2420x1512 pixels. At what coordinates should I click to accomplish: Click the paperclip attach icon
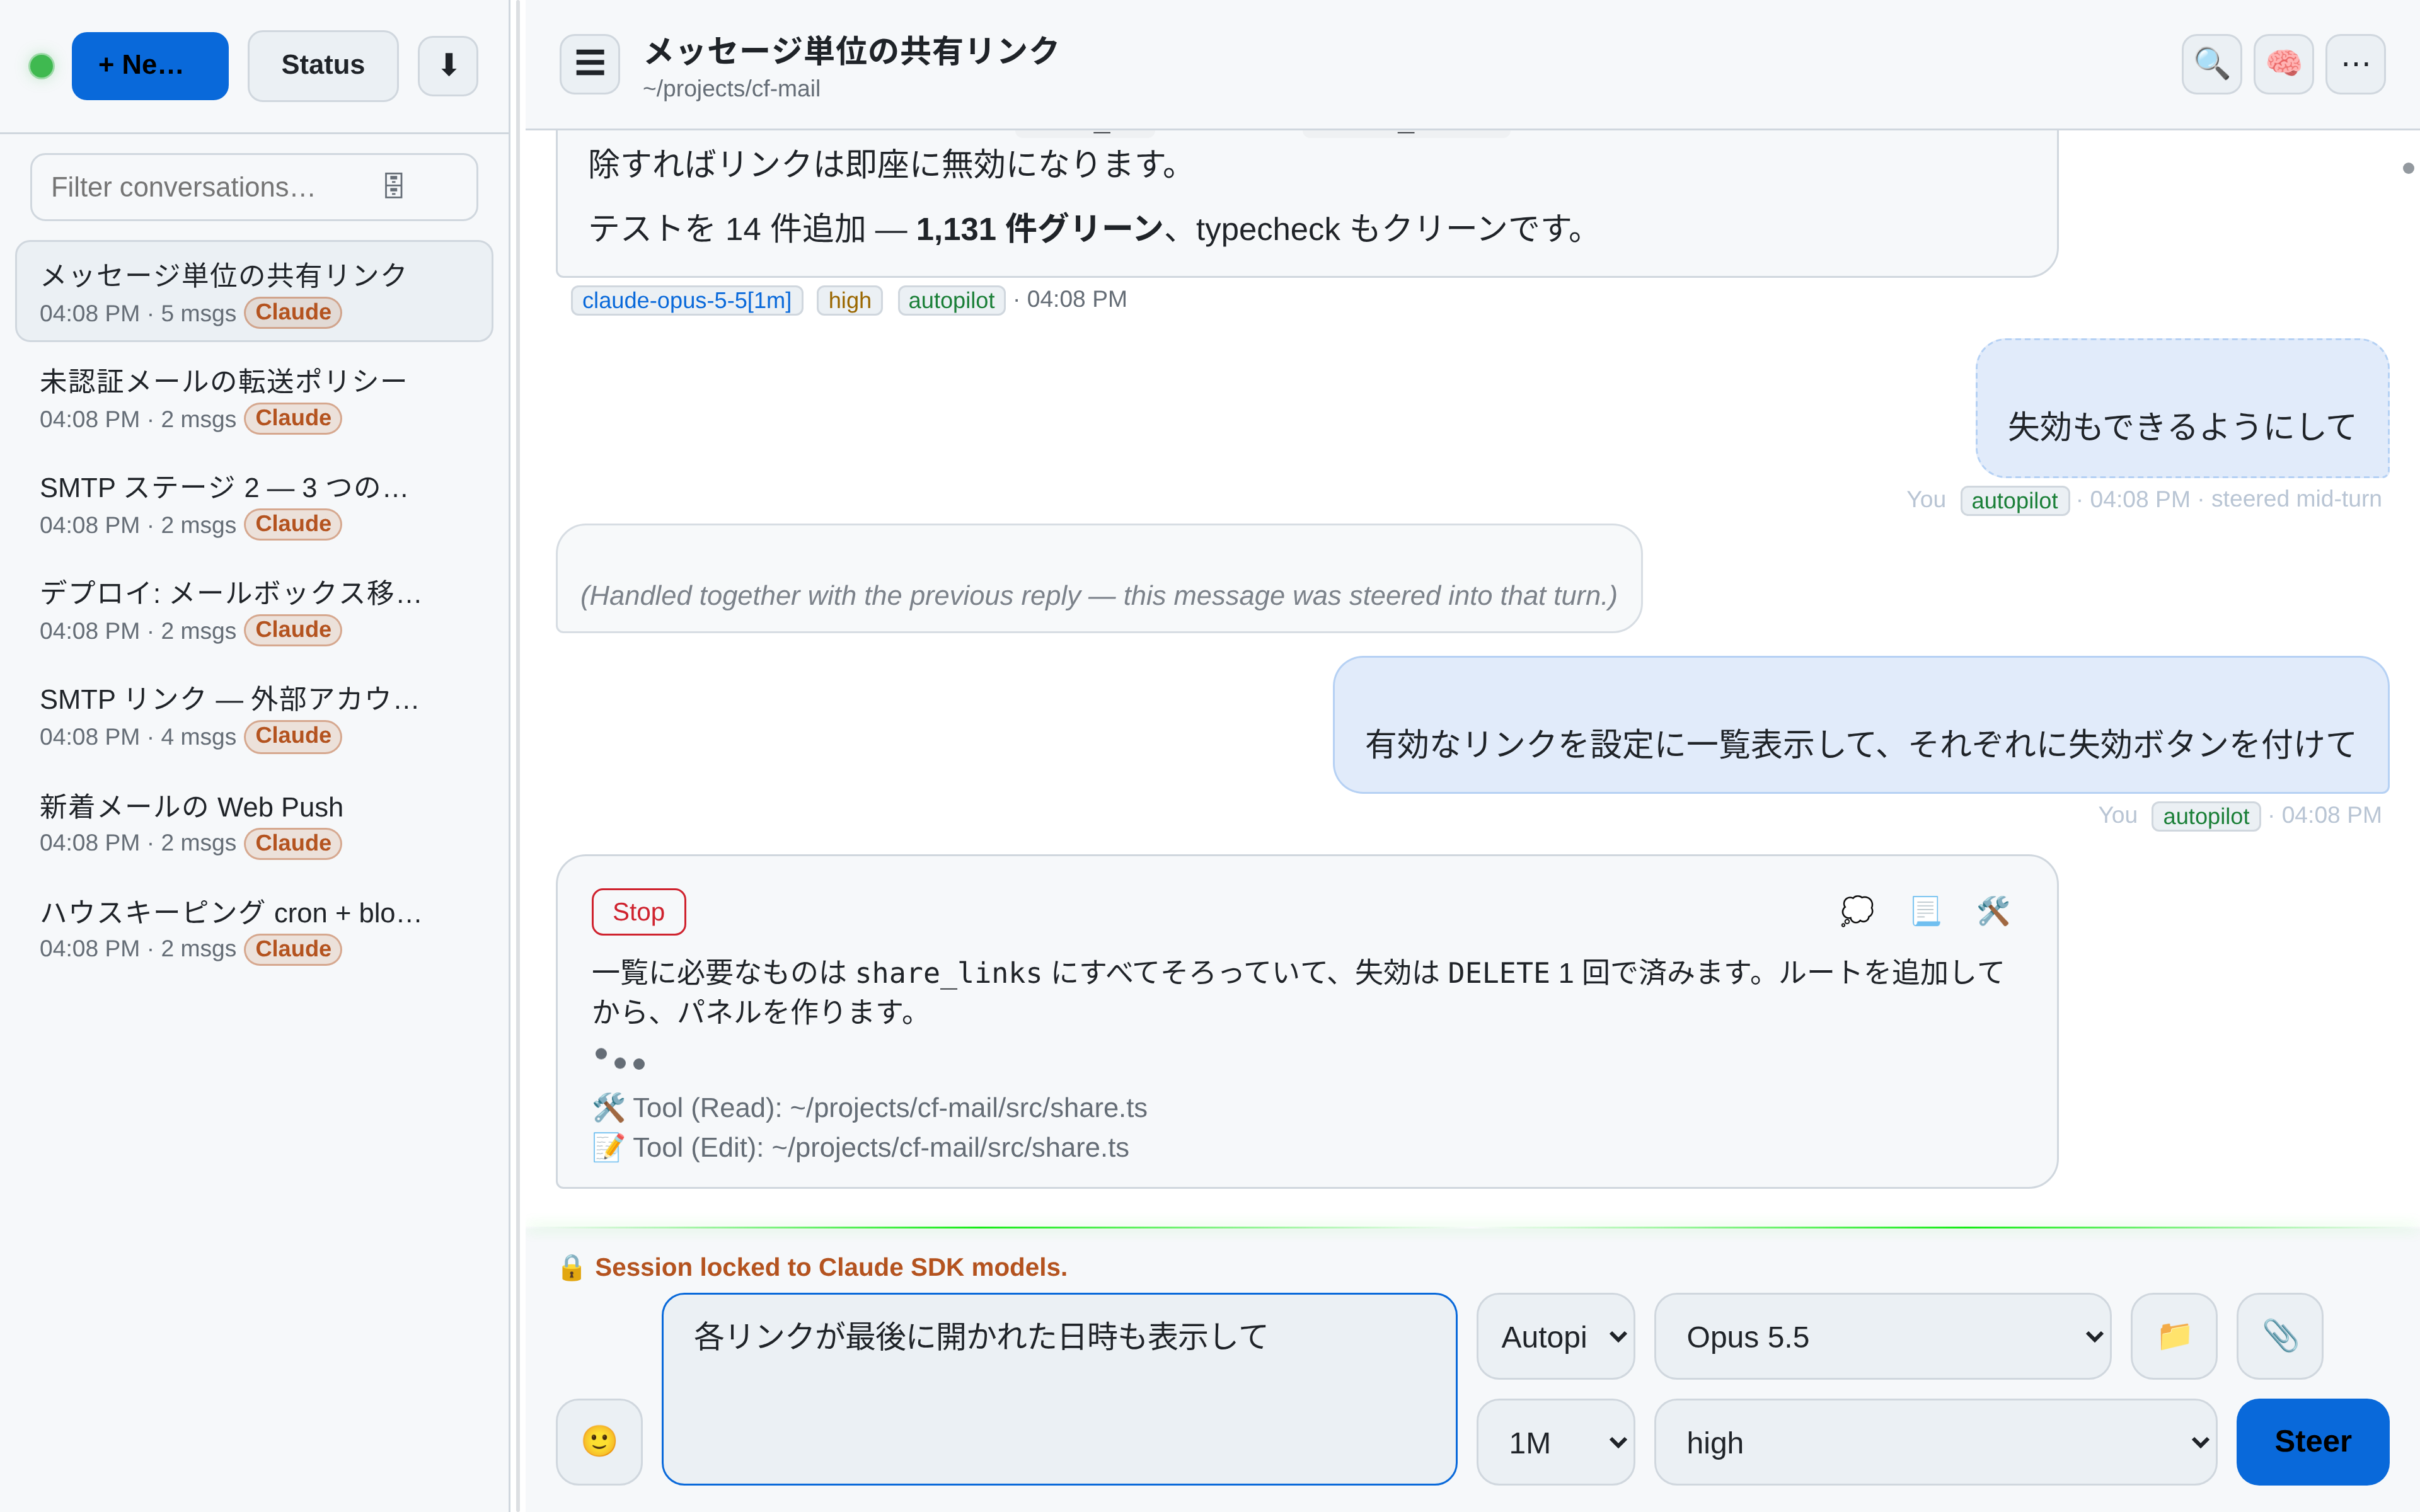click(x=2280, y=1336)
